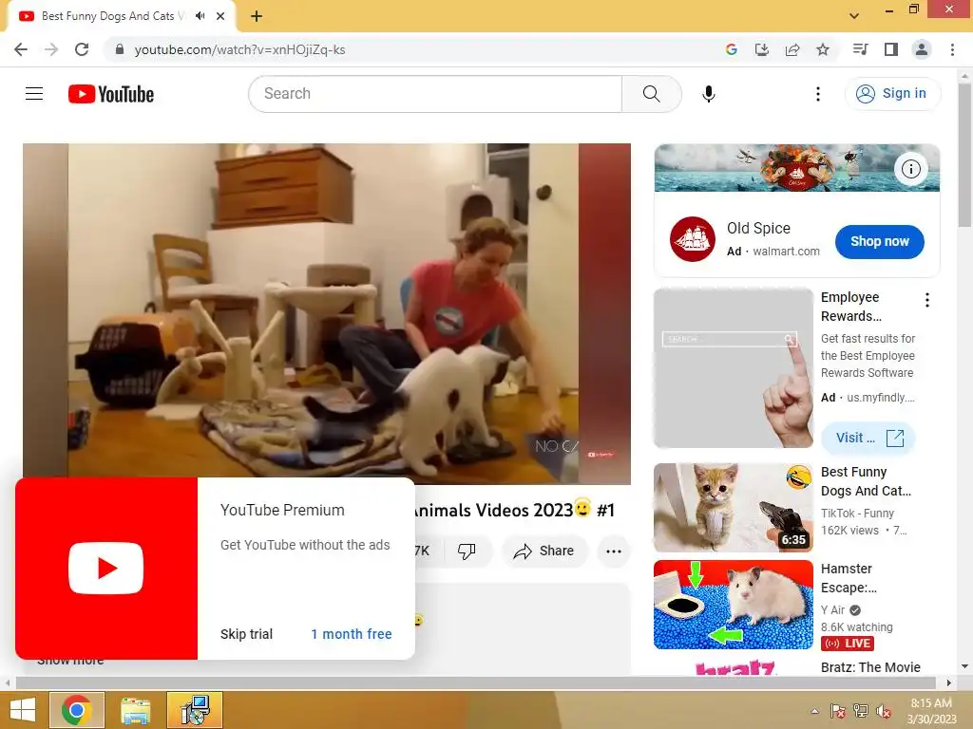This screenshot has width=973, height=729.
Task: Click Chrome icon in the taskbar
Action: tap(77, 710)
